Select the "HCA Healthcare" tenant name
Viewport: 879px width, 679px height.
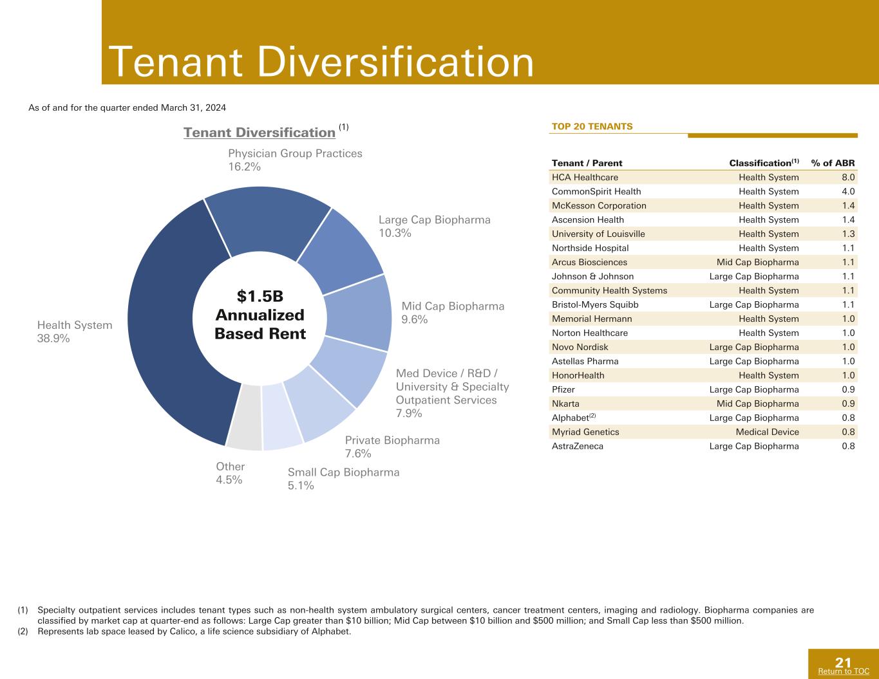click(585, 177)
